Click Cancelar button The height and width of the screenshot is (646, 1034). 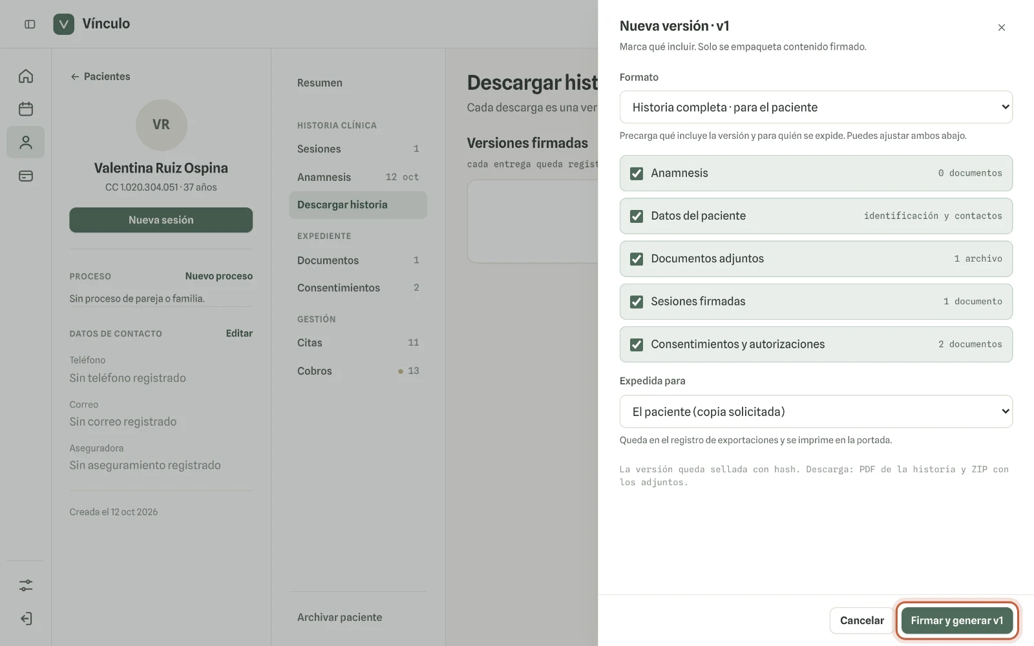coord(861,620)
